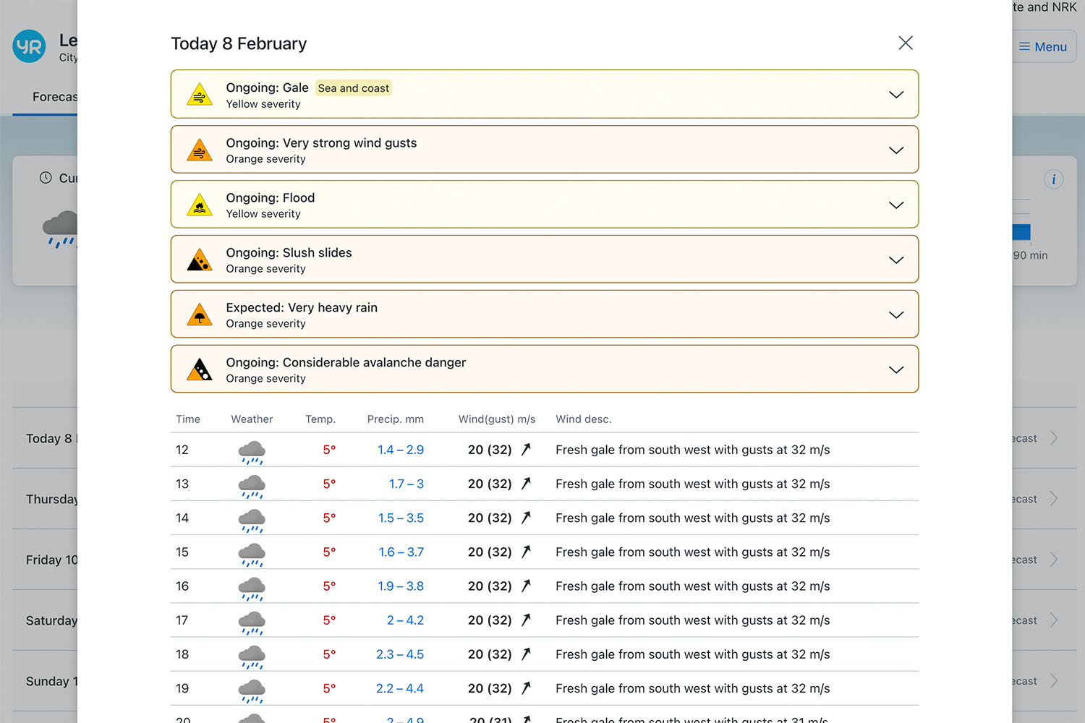1085x723 pixels.
Task: Close the Today 8 February dialog
Action: click(905, 43)
